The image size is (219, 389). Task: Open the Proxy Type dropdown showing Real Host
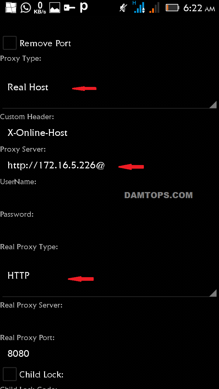click(x=109, y=88)
